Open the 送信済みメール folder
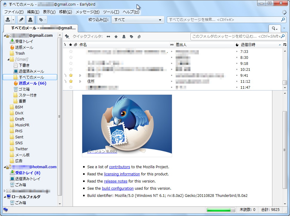The image size is (290, 216). coord(31,71)
